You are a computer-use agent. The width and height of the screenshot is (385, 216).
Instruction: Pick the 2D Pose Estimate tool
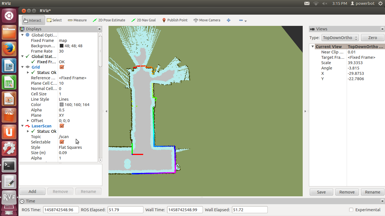click(x=109, y=20)
